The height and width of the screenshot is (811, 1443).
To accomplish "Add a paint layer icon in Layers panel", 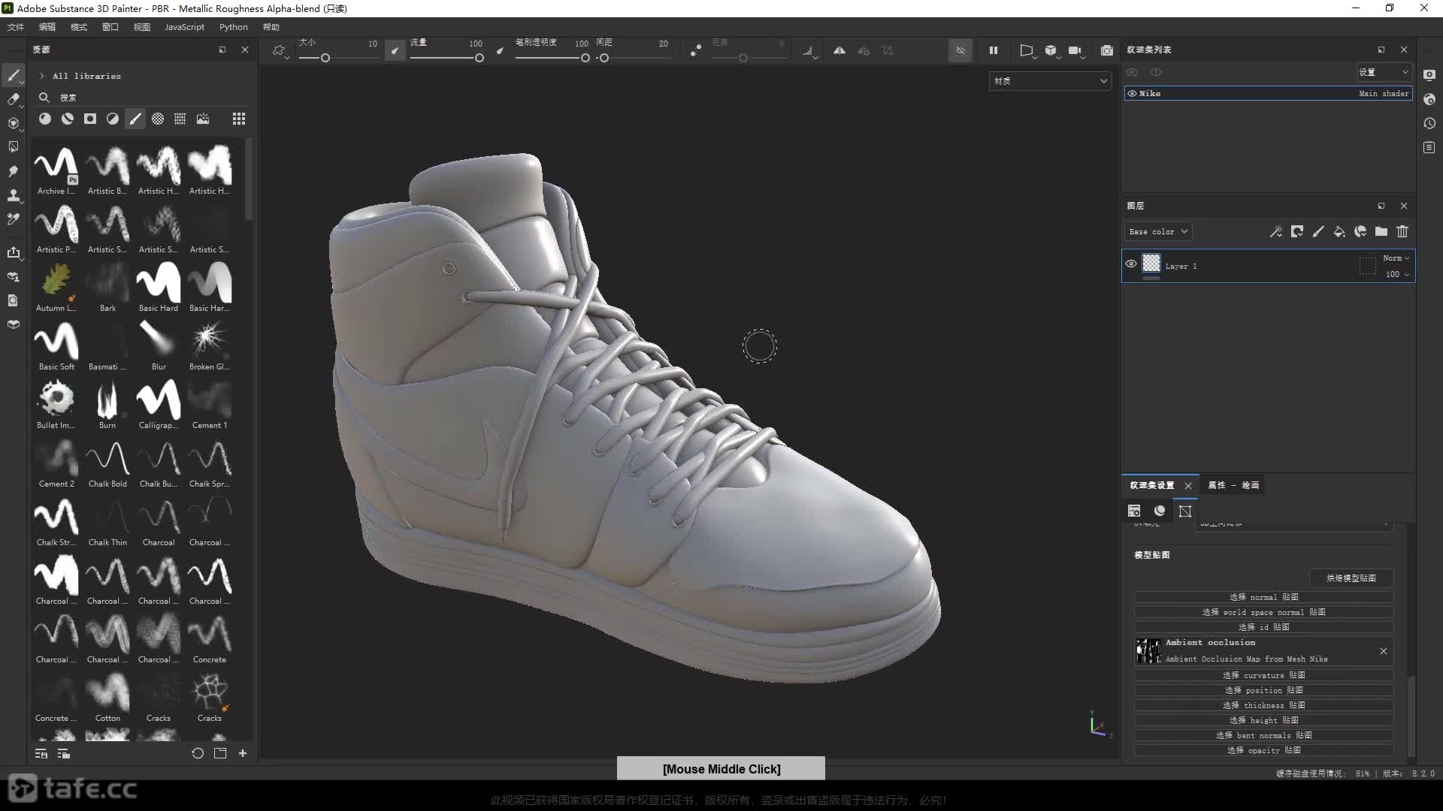I will tap(1318, 231).
